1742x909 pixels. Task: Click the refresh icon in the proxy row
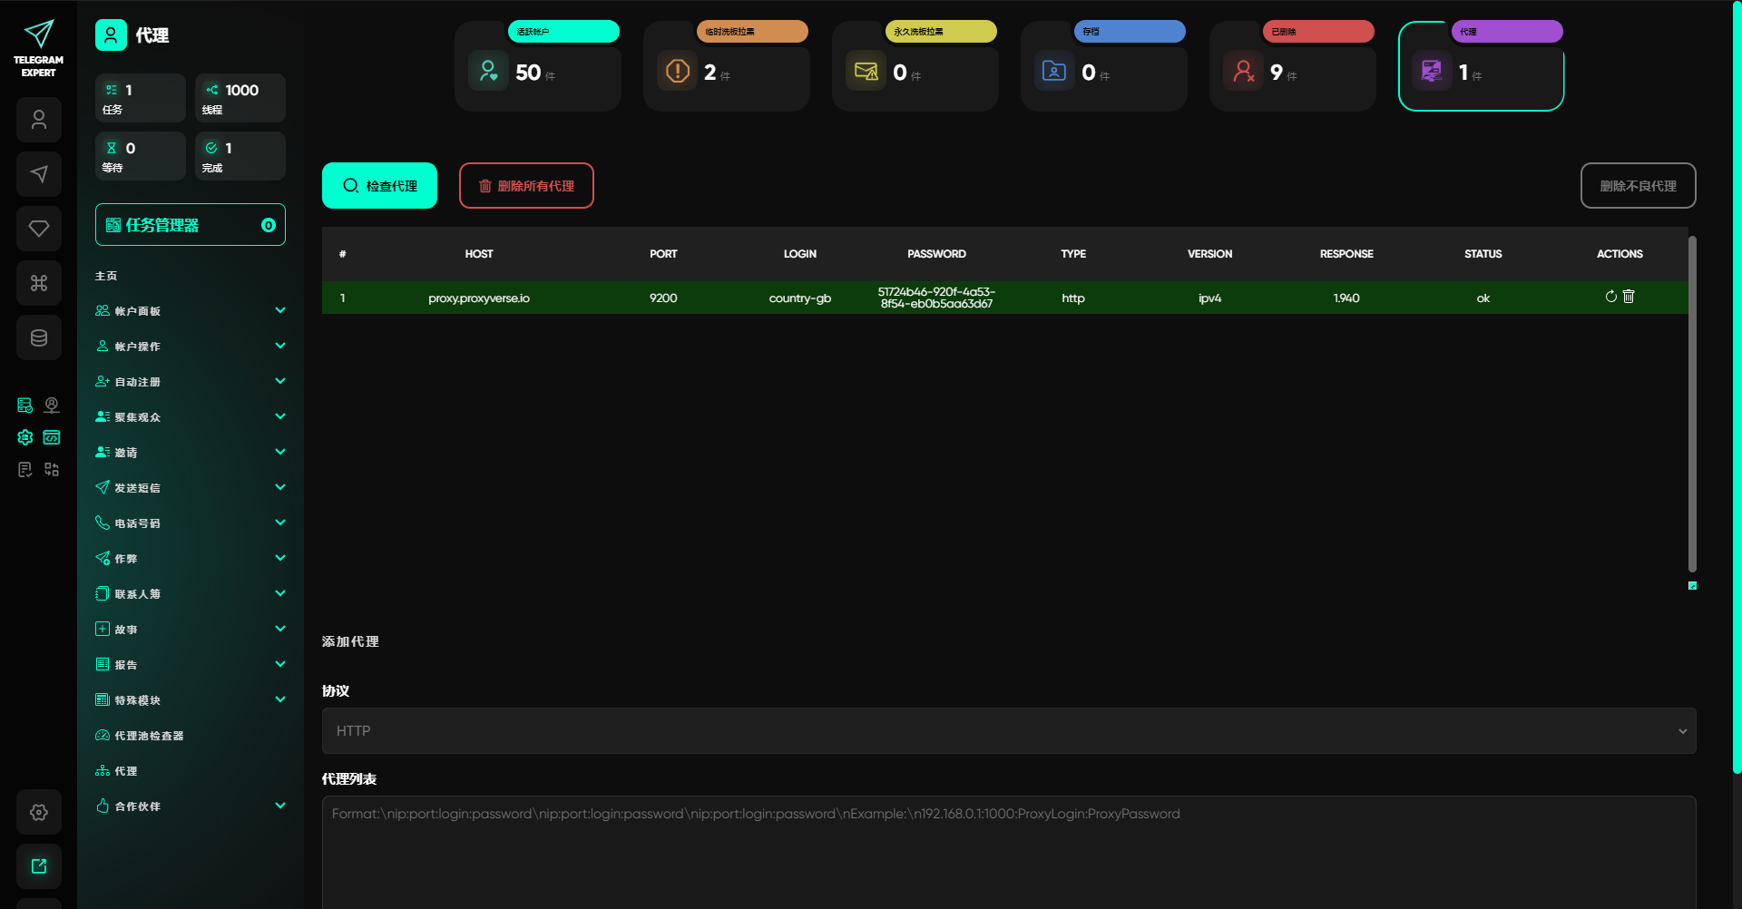click(x=1610, y=297)
